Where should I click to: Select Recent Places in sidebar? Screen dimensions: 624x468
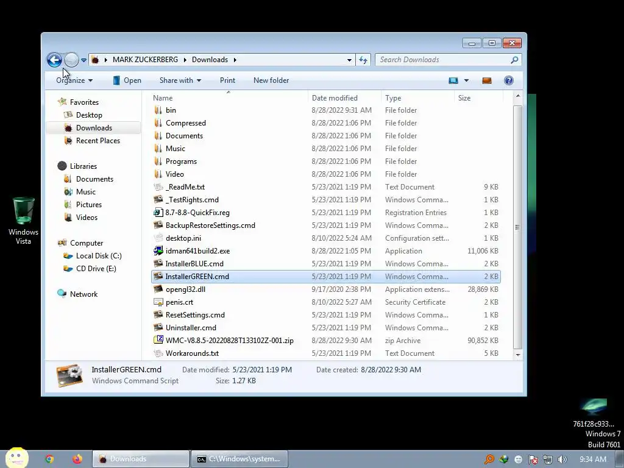[98, 141]
